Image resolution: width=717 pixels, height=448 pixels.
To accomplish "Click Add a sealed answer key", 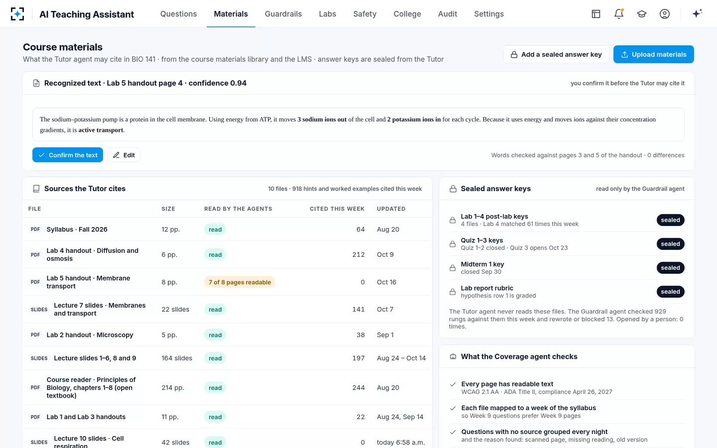I will [x=556, y=54].
